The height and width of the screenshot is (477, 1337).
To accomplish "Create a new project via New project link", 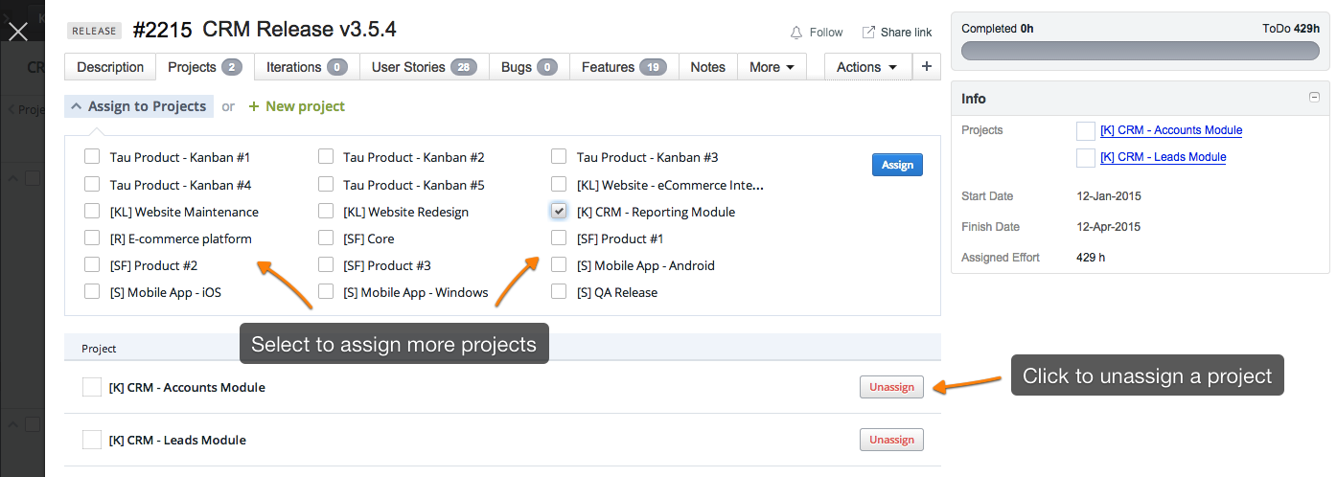I will [297, 106].
